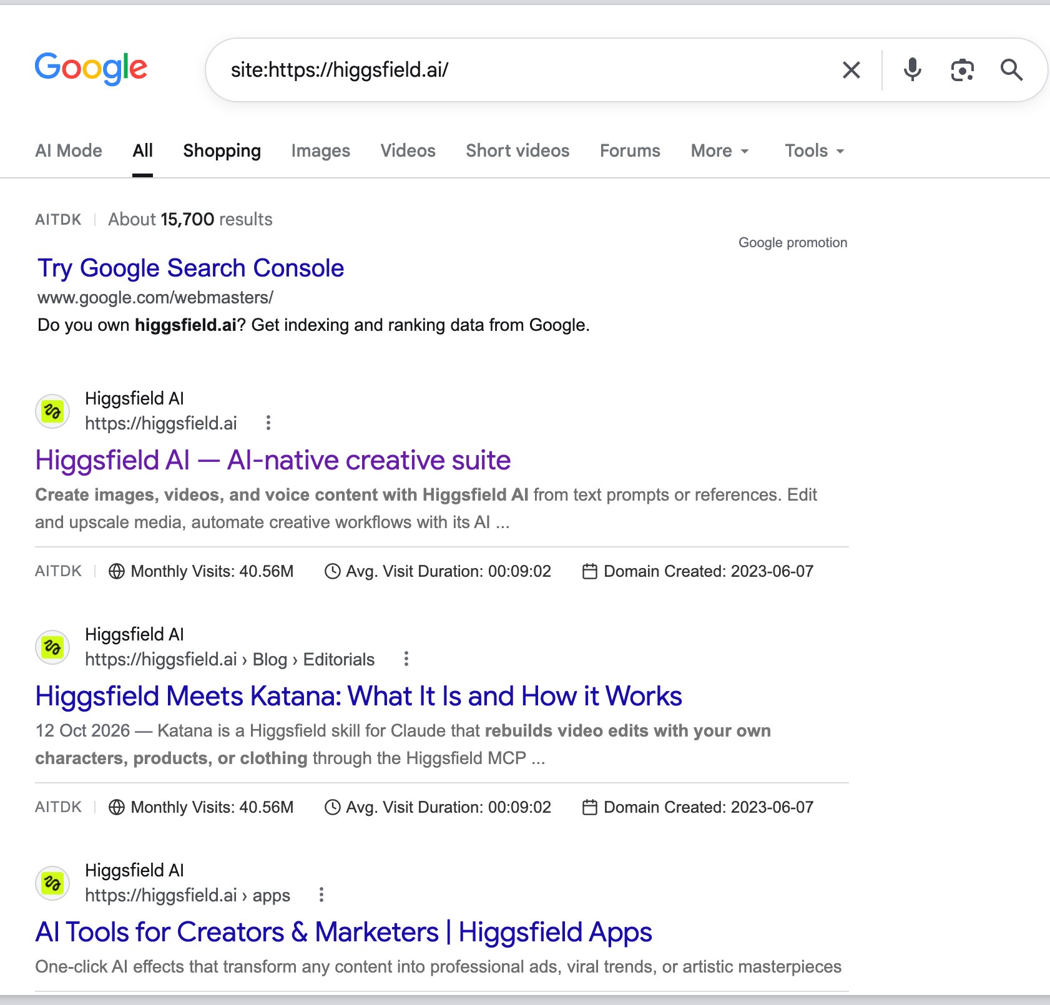Viewport: 1050px width, 1005px height.
Task: Open the Short videos tab
Action: pos(518,151)
